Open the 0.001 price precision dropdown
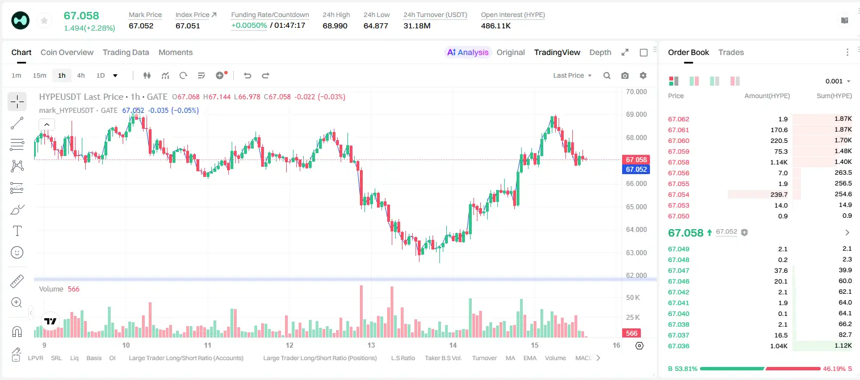Screen dimensions: 860x380 pos(838,82)
